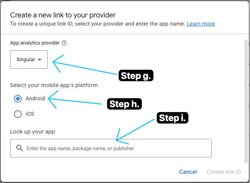Click the dialog's vertical scrollbar
This screenshot has height=183, width=250.
[246, 101]
